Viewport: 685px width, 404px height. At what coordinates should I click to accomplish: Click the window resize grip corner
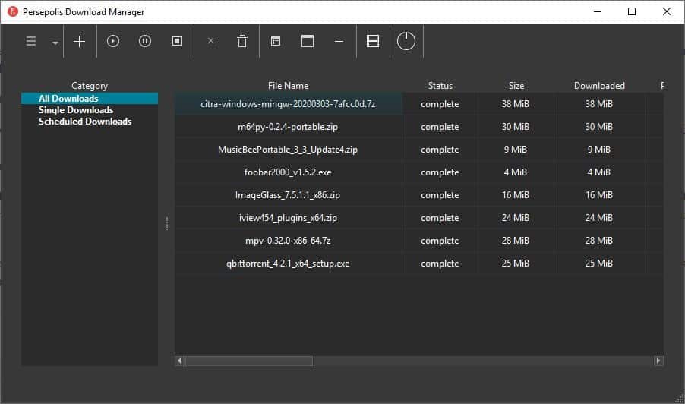point(680,399)
